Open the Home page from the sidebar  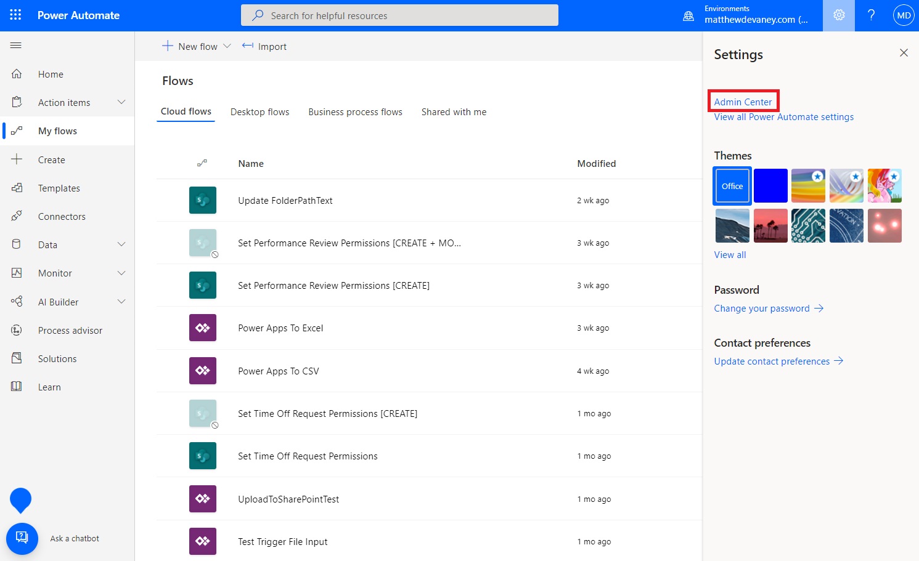[50, 74]
